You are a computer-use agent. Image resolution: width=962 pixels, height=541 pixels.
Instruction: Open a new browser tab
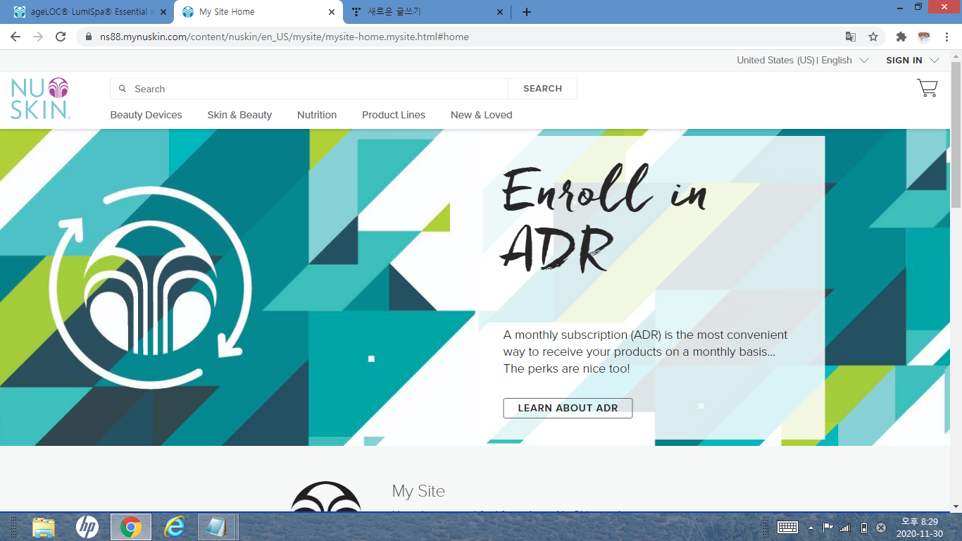[x=527, y=12]
